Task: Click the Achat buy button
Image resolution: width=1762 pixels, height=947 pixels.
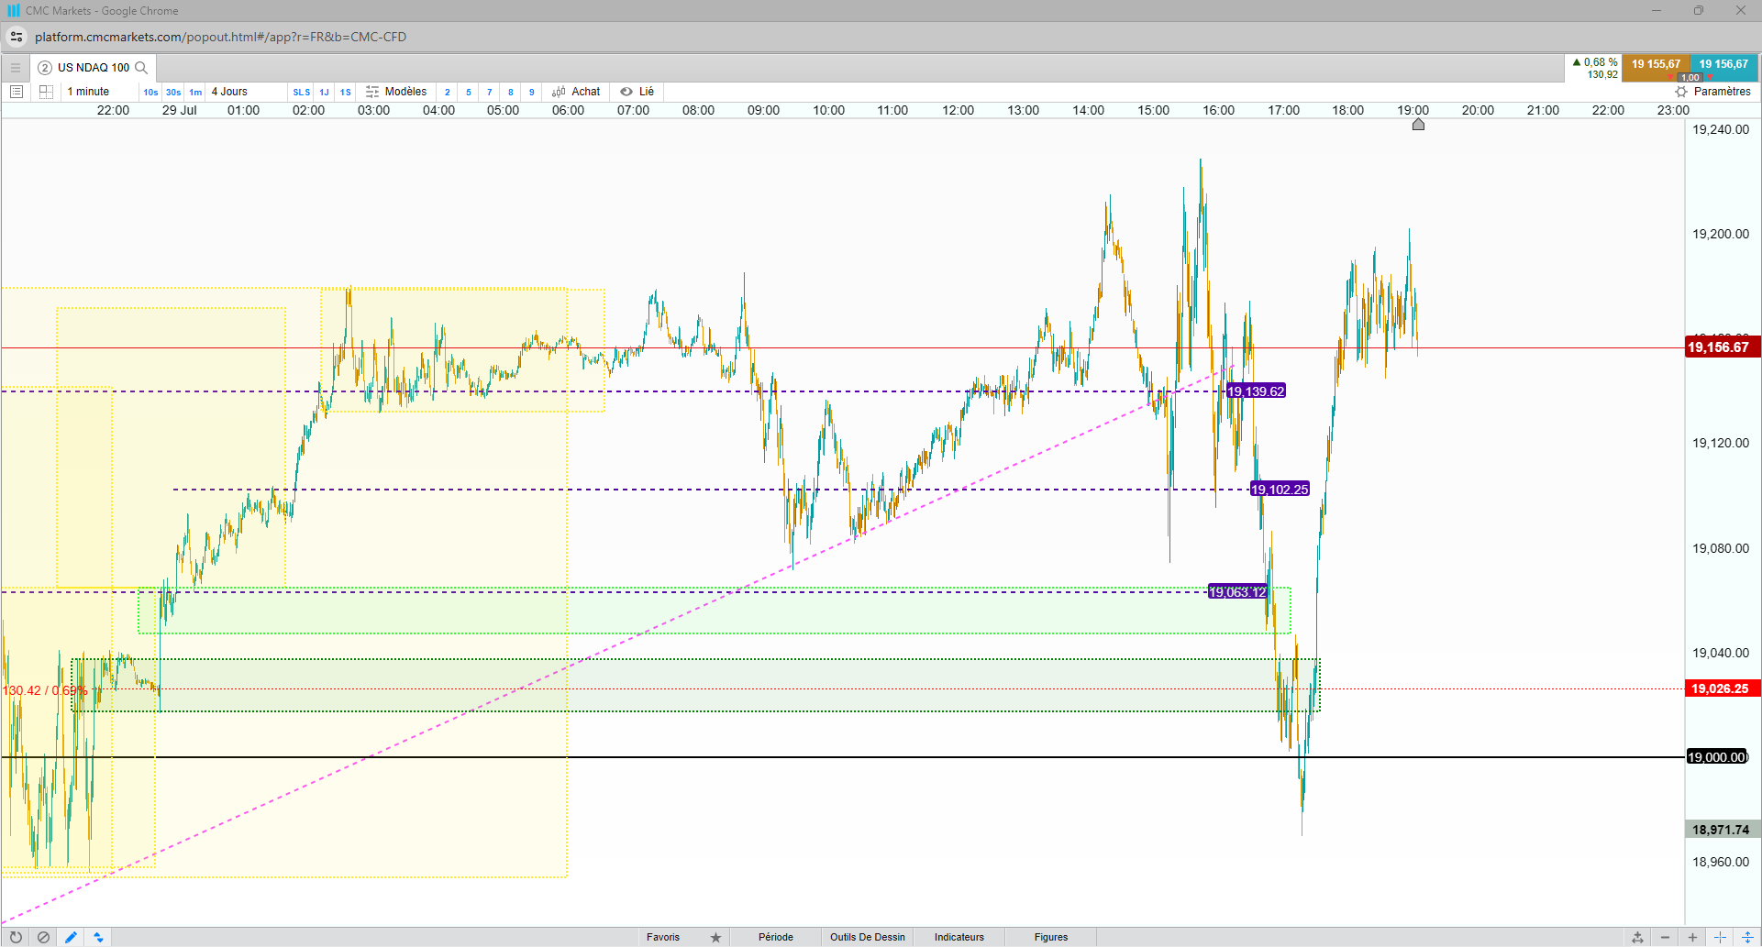Action: tap(576, 92)
